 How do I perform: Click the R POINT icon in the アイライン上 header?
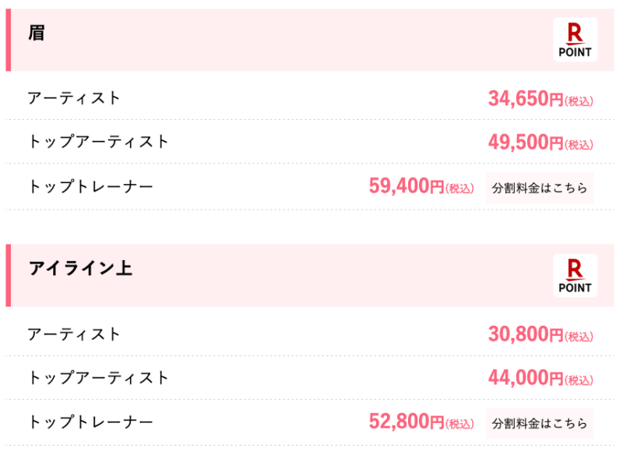coord(575,275)
